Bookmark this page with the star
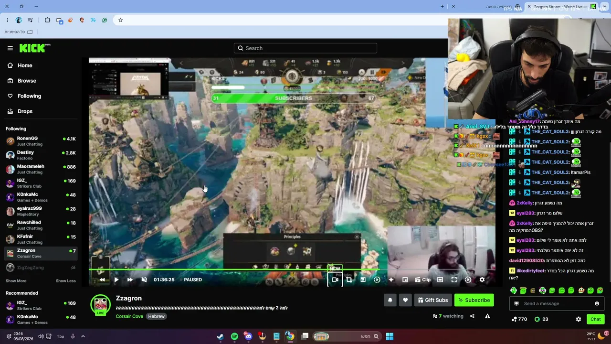Viewport: 611px width, 344px height. (121, 20)
